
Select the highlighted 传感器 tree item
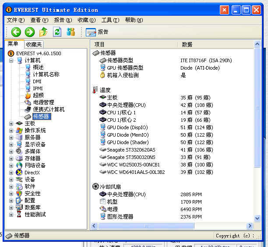(42, 116)
